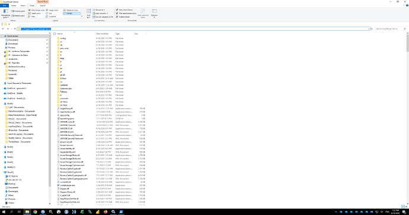Toggle Item check boxes option
This screenshot has width=409, height=215.
124,10
